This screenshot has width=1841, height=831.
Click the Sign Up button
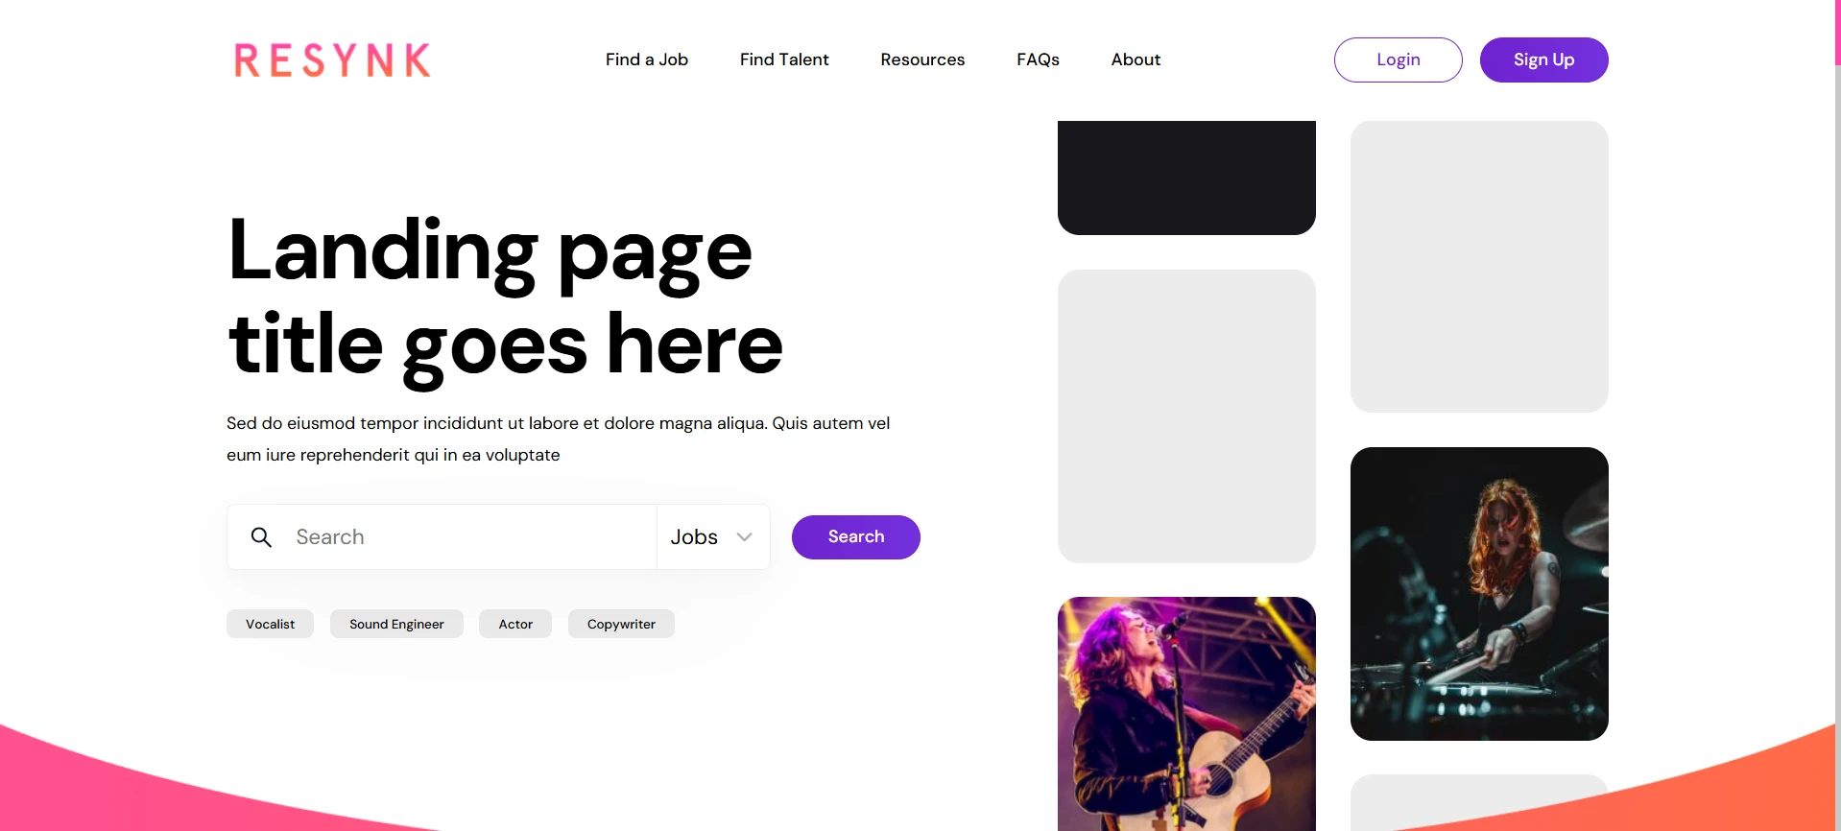click(x=1543, y=59)
